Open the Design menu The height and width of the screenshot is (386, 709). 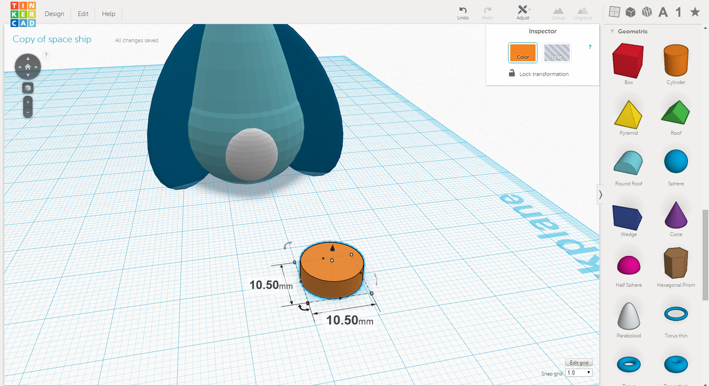click(54, 14)
